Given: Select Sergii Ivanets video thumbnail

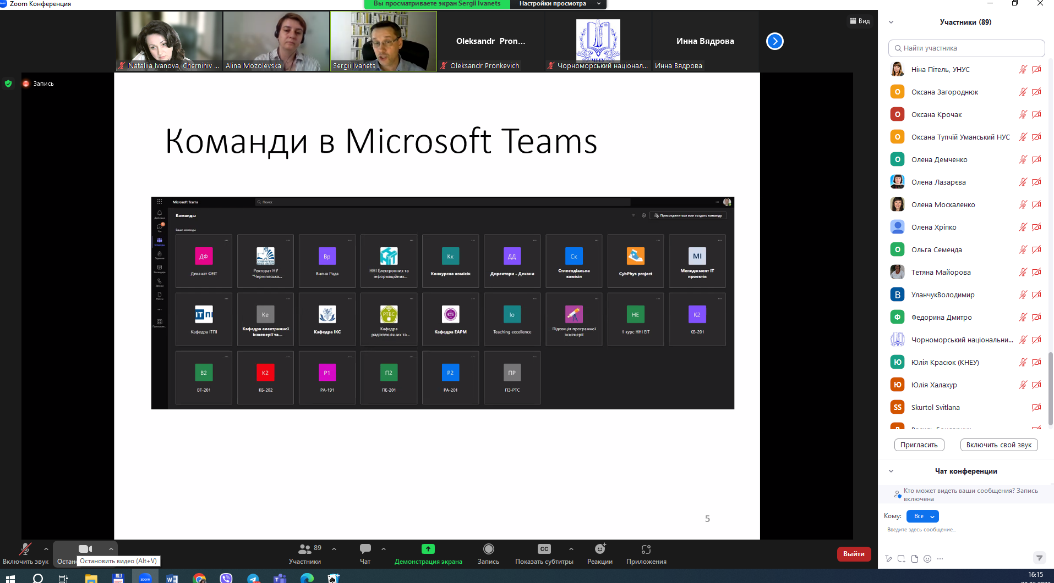Looking at the screenshot, I should 384,41.
